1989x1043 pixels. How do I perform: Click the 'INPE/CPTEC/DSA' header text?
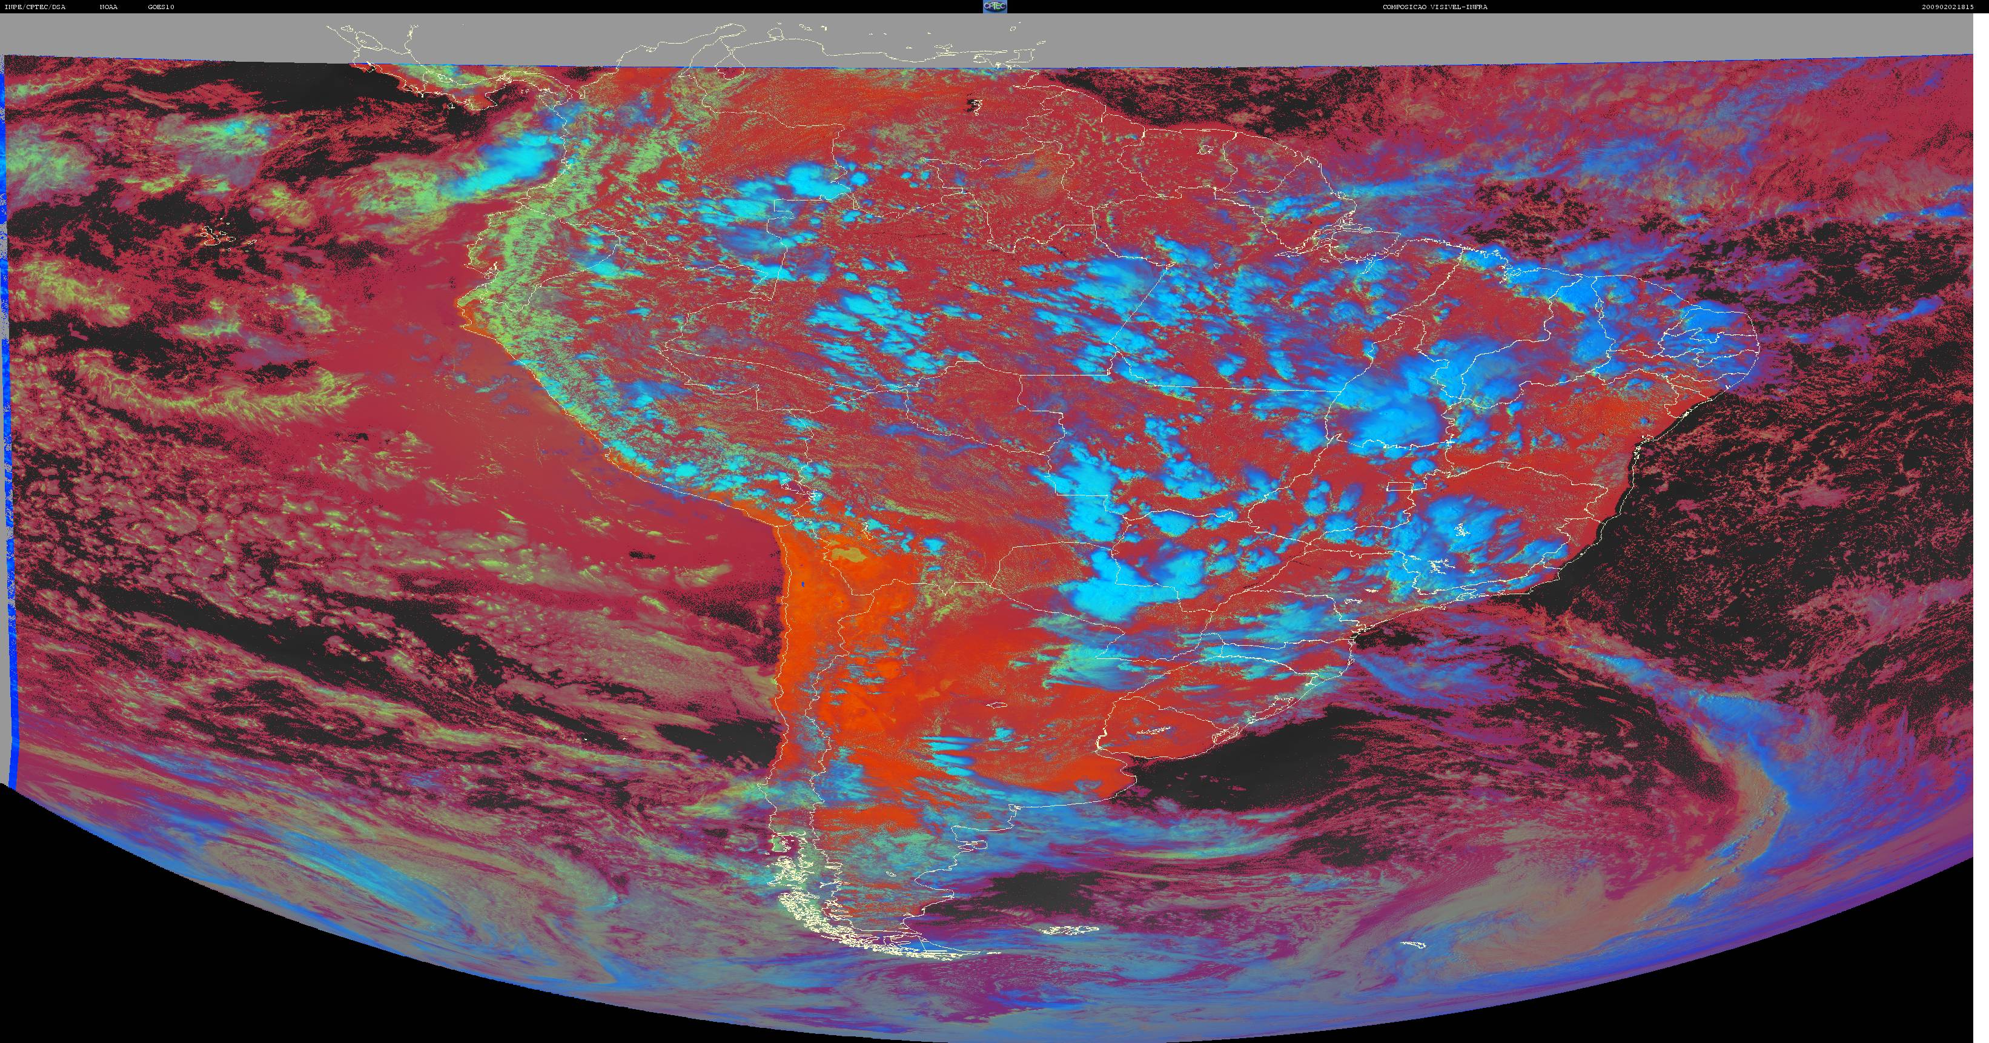(x=35, y=7)
